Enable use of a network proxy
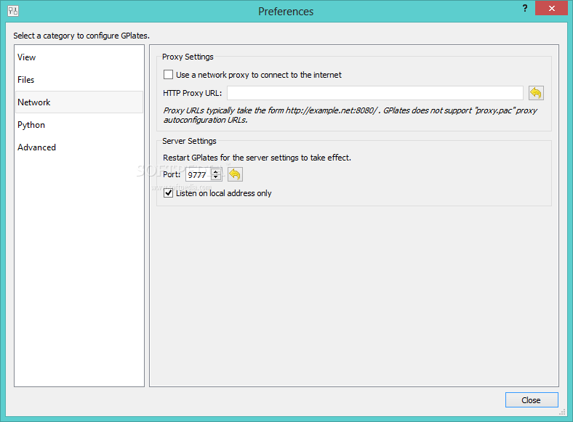This screenshot has height=422, width=573. click(168, 75)
